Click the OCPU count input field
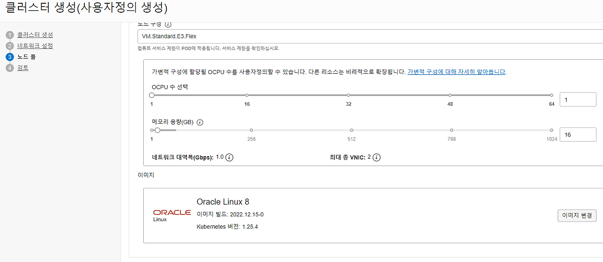This screenshot has width=603, height=262. click(x=578, y=100)
